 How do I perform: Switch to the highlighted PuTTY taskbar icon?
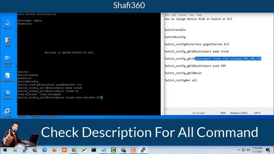143,150
